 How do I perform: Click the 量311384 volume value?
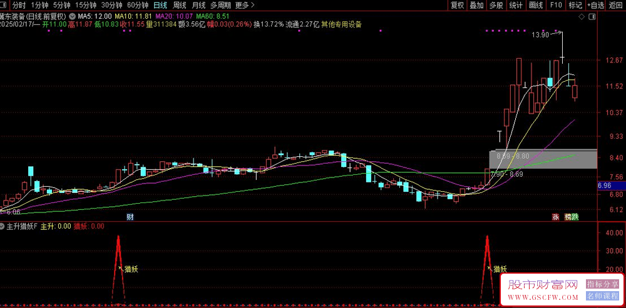tap(162, 24)
